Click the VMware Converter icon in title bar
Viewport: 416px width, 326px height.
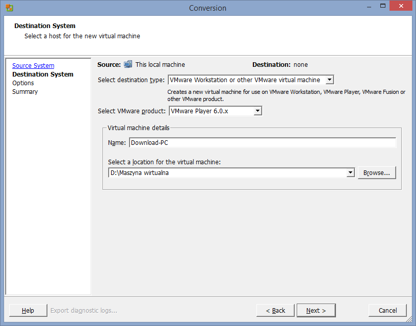(9, 8)
